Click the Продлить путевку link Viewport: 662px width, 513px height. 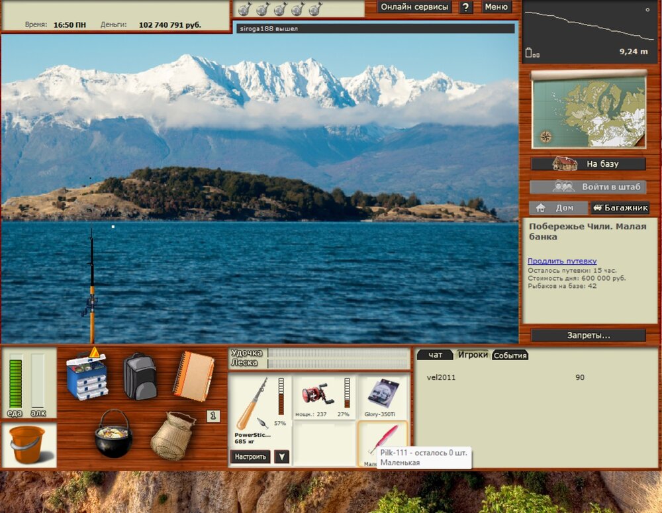coord(562,261)
